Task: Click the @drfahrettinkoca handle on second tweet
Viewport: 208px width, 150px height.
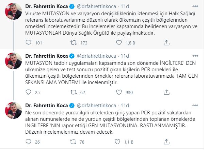Action: click(x=96, y=56)
